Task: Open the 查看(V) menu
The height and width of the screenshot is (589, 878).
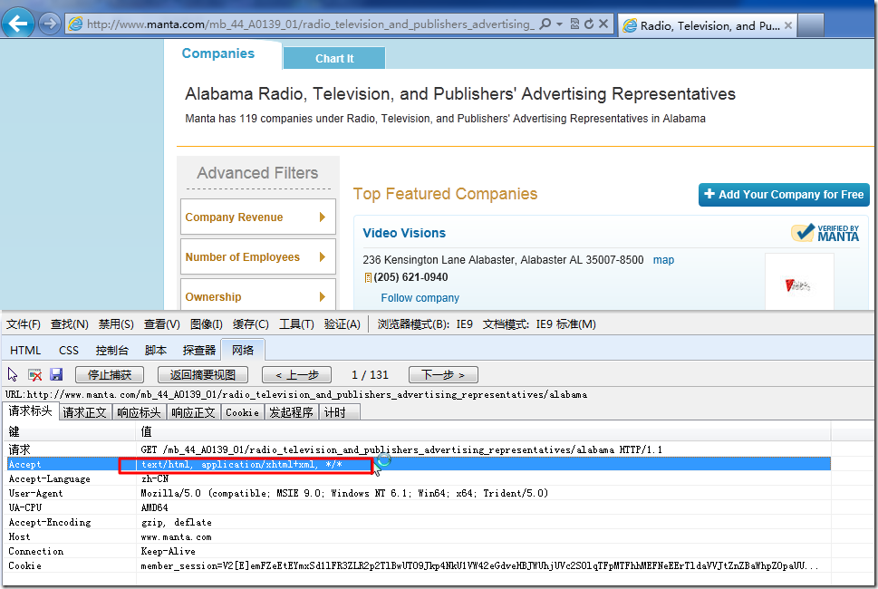Action: 162,324
